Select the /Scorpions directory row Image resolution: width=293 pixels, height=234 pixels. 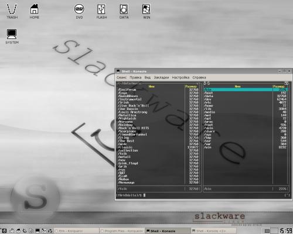click(x=158, y=131)
